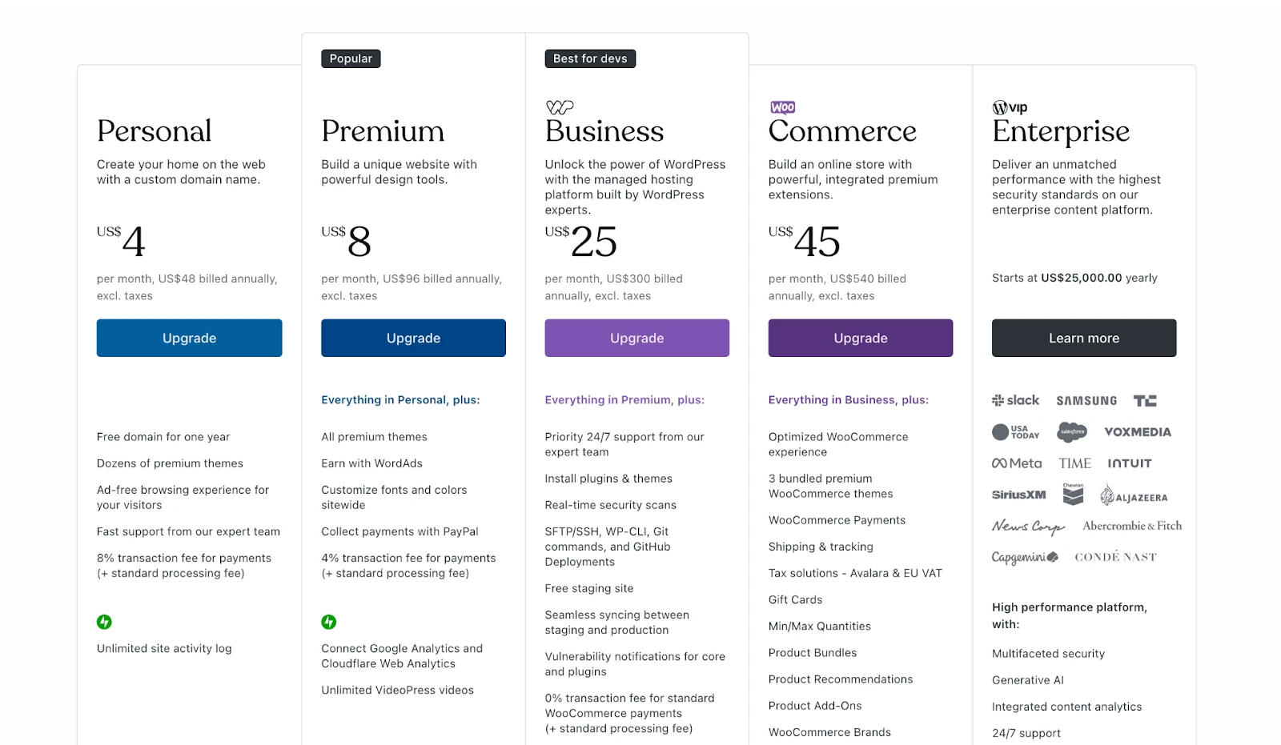The image size is (1281, 745).
Task: Upgrade to the Business plan
Action: pos(636,338)
